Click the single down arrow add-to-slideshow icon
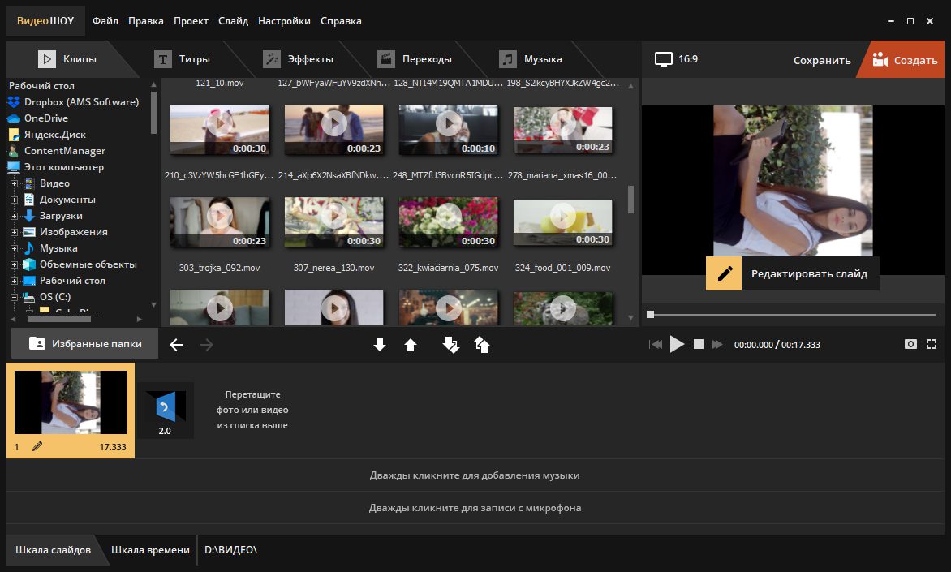 tap(380, 345)
